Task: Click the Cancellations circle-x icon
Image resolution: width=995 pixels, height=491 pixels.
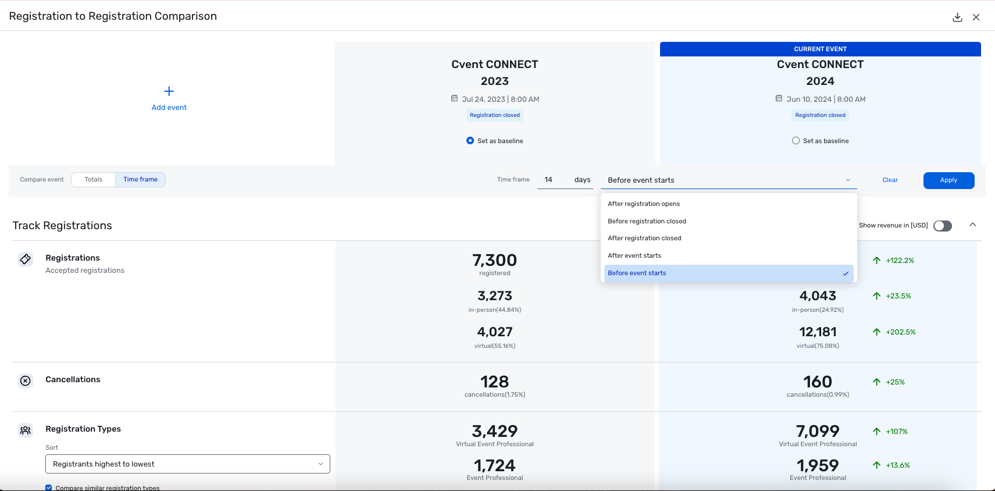Action: click(x=26, y=381)
